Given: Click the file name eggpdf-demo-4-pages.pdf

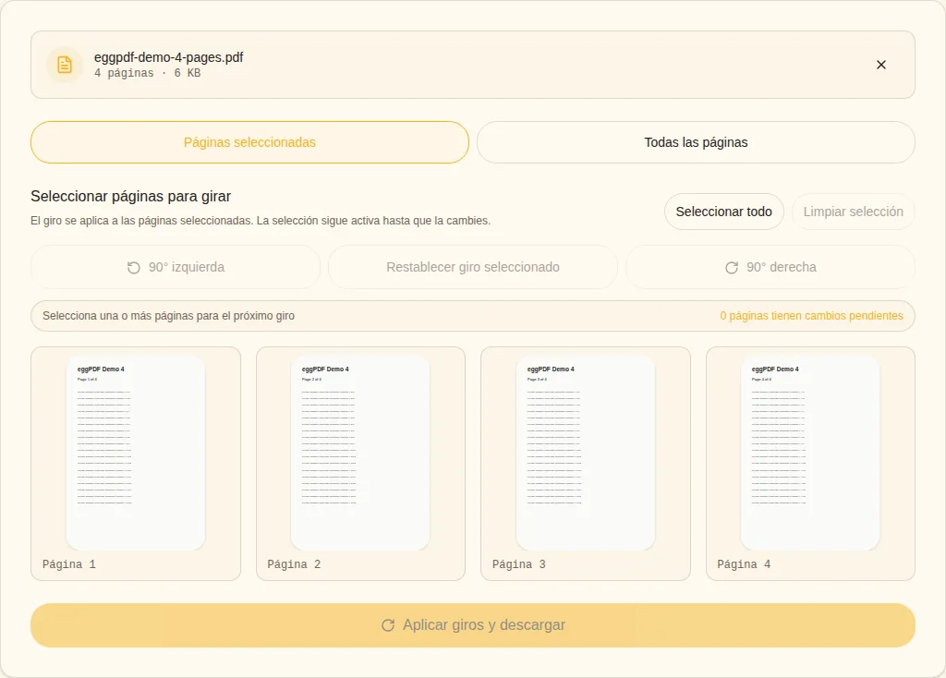Looking at the screenshot, I should pos(168,57).
